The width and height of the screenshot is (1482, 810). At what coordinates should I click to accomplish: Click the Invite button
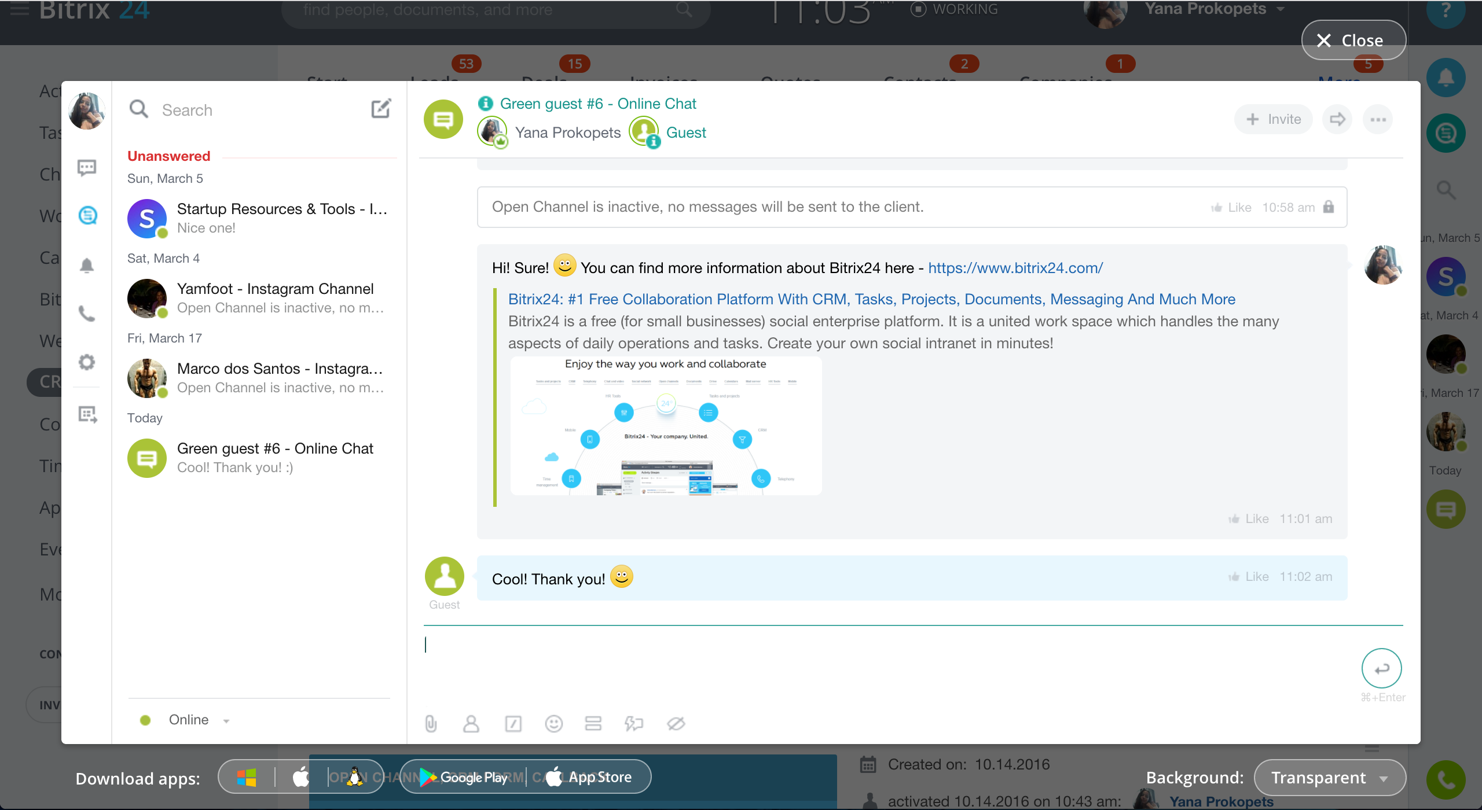pos(1273,119)
